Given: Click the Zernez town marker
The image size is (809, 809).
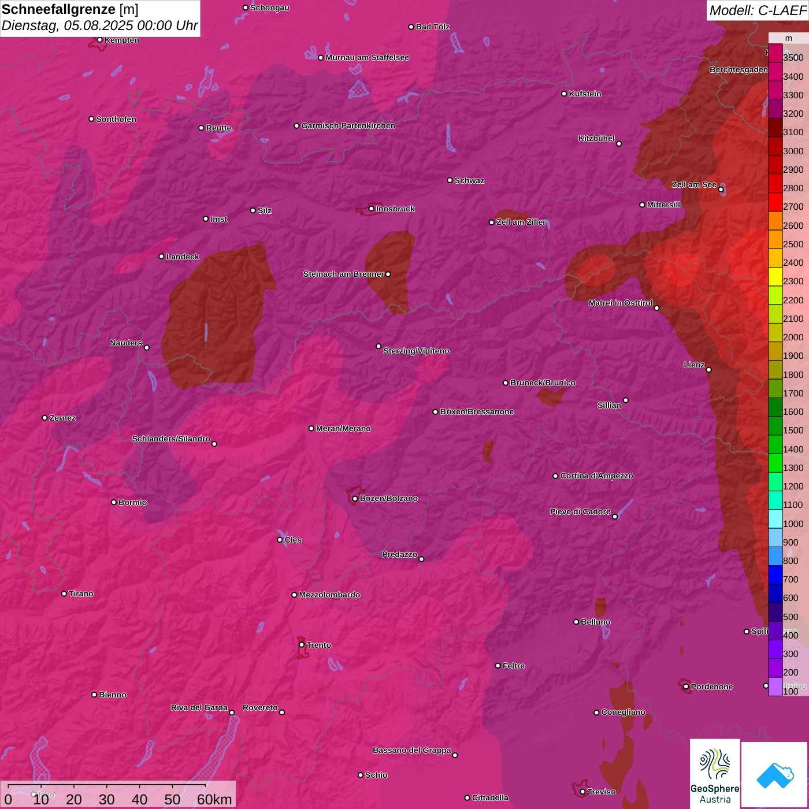Looking at the screenshot, I should pos(44,418).
